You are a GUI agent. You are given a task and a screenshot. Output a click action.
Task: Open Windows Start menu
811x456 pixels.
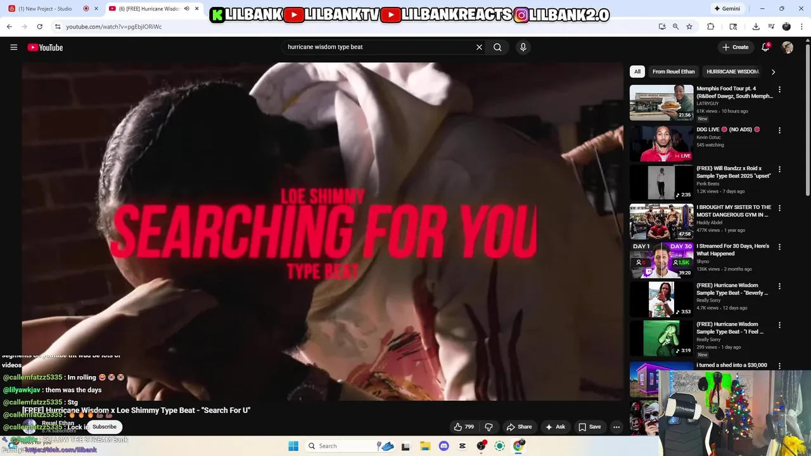[293, 446]
